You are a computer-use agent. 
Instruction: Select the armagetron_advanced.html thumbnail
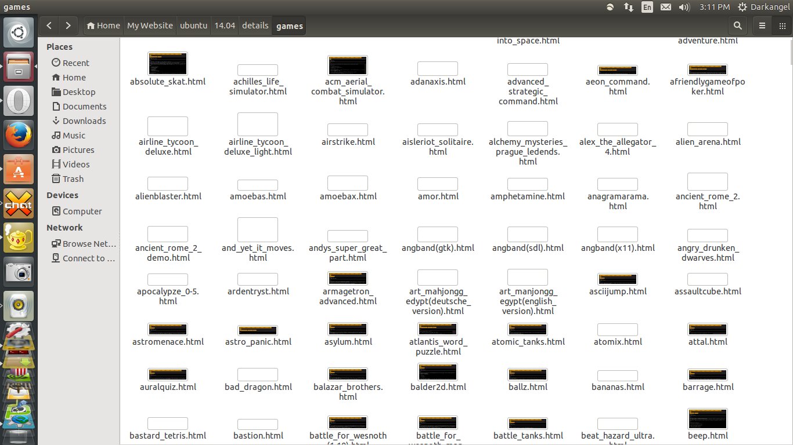(x=348, y=279)
